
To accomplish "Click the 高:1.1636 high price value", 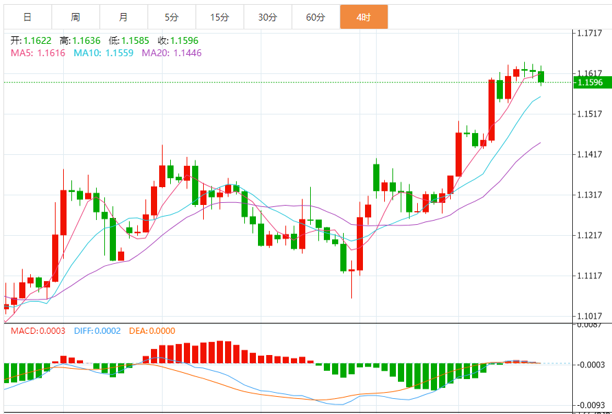I will [80, 40].
